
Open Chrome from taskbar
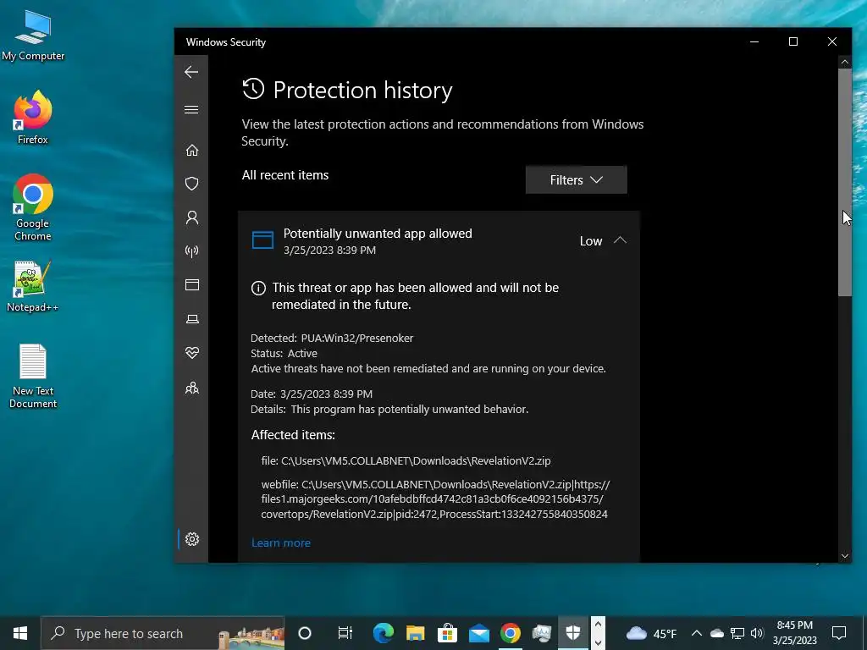[x=511, y=633]
